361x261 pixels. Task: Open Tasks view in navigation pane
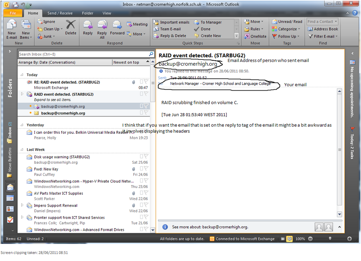point(10,220)
